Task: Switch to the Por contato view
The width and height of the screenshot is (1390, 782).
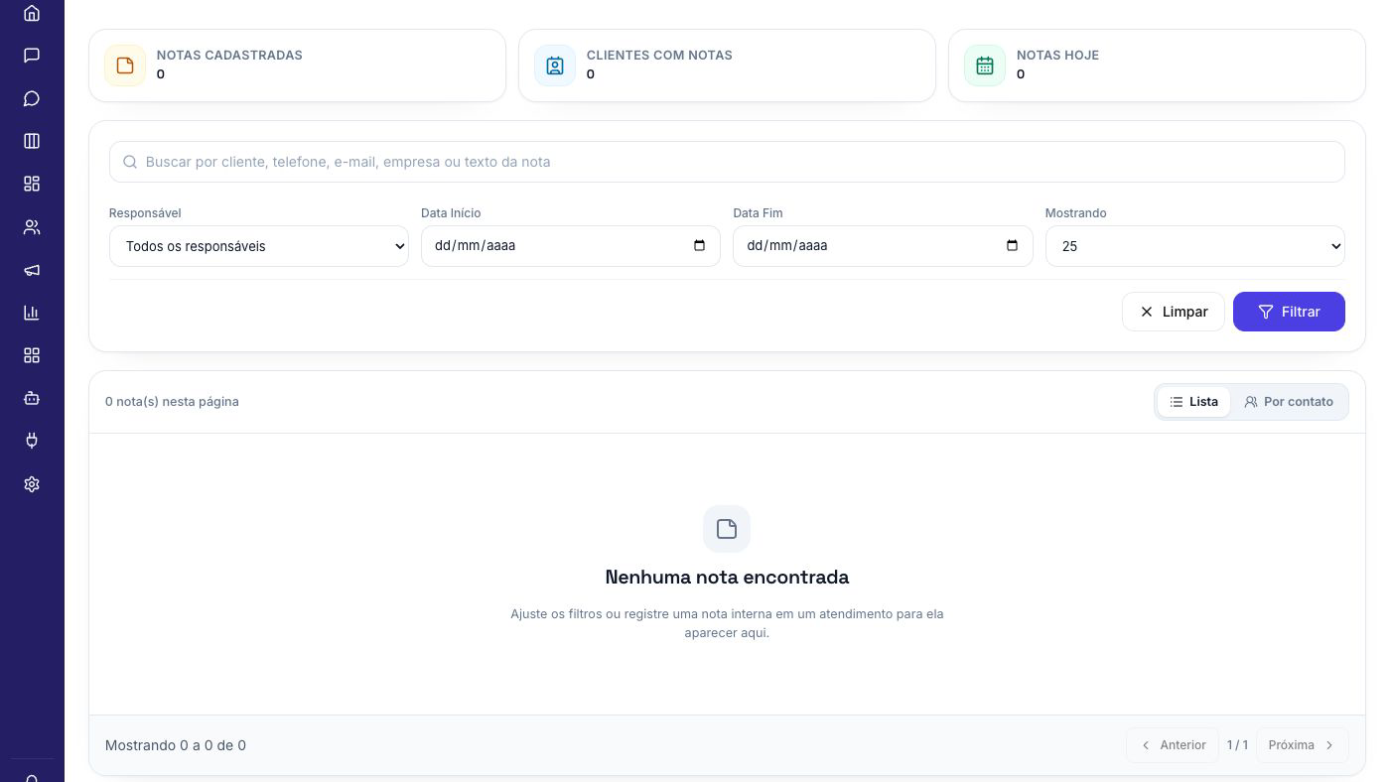Action: click(x=1289, y=402)
